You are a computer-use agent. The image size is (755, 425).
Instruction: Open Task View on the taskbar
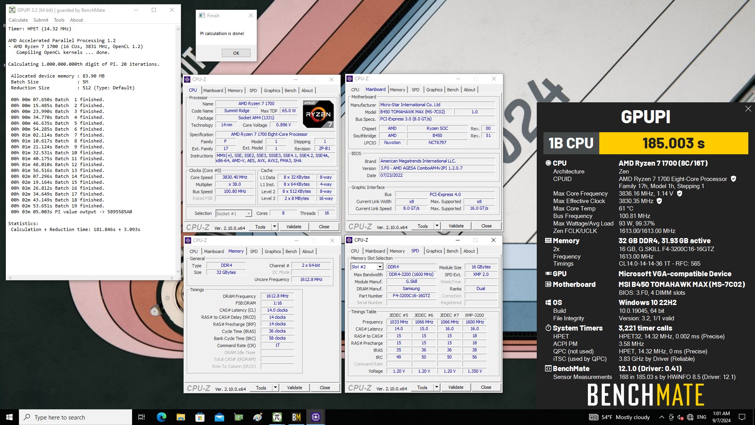[x=142, y=417]
